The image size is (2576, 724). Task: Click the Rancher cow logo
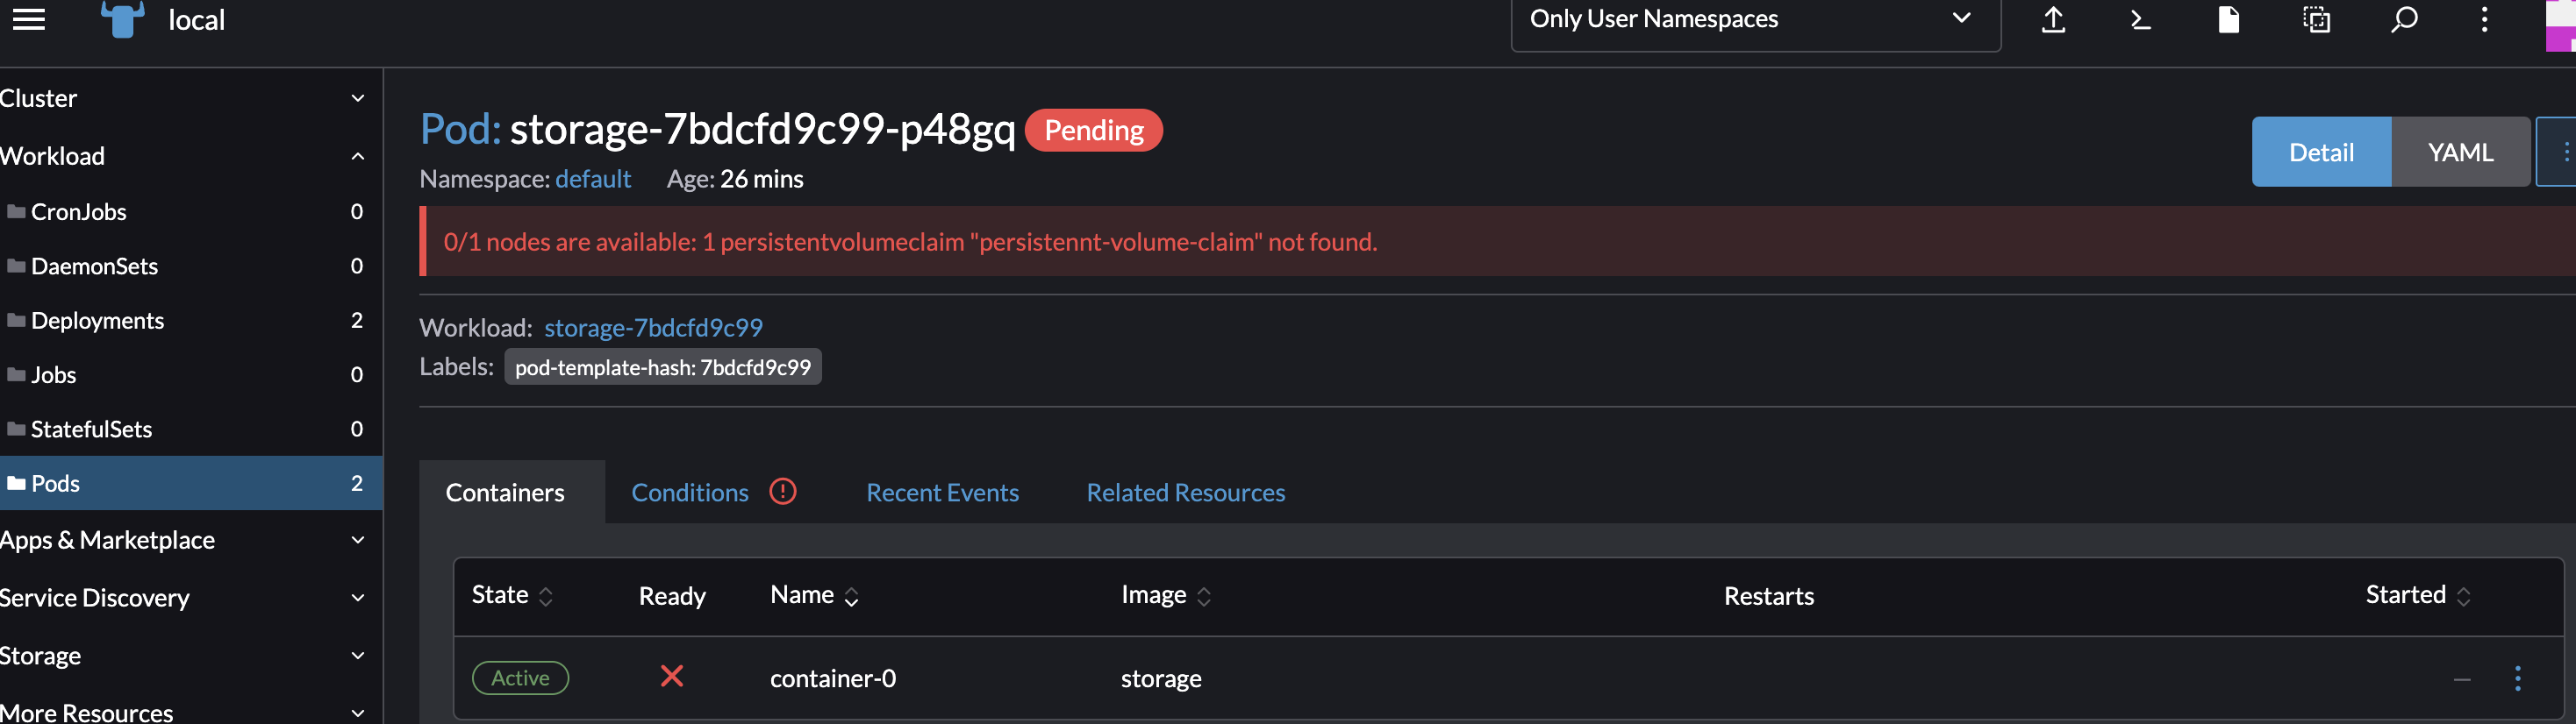(x=121, y=19)
